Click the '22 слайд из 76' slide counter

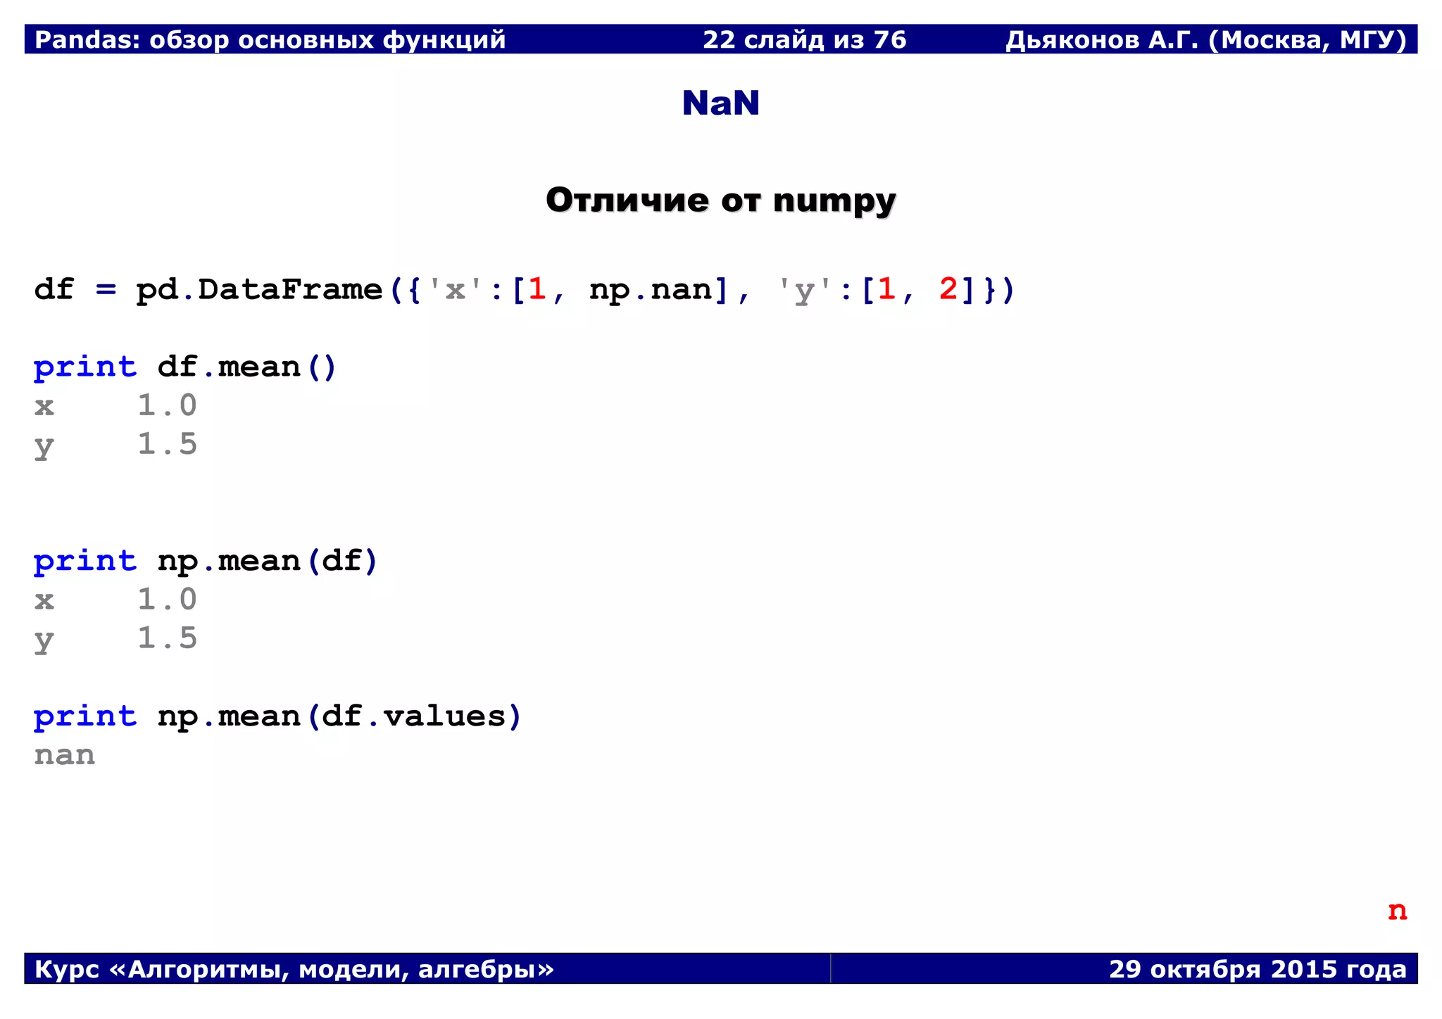click(x=804, y=40)
